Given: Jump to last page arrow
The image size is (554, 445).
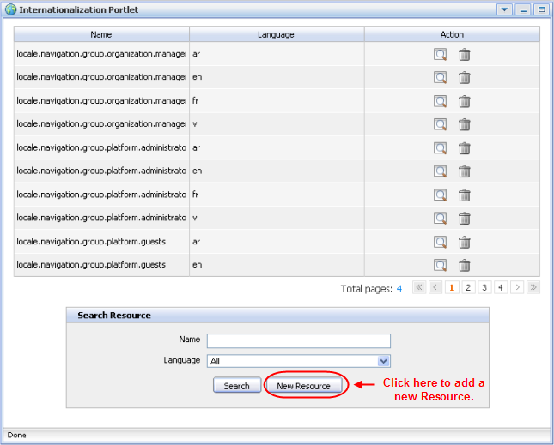Looking at the screenshot, I should pyautogui.click(x=533, y=288).
